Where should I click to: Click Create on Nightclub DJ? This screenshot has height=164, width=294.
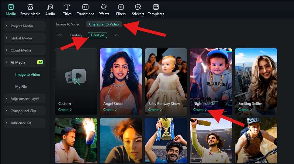coord(200,110)
